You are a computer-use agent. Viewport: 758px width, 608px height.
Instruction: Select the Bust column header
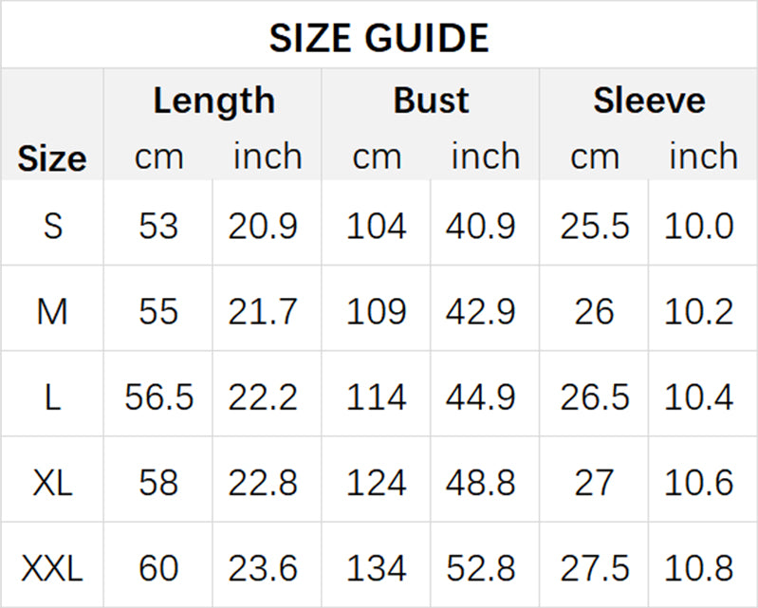point(431,101)
